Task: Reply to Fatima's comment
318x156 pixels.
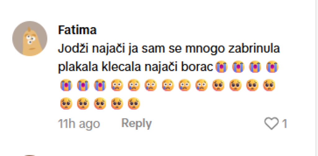Action: 137,124
